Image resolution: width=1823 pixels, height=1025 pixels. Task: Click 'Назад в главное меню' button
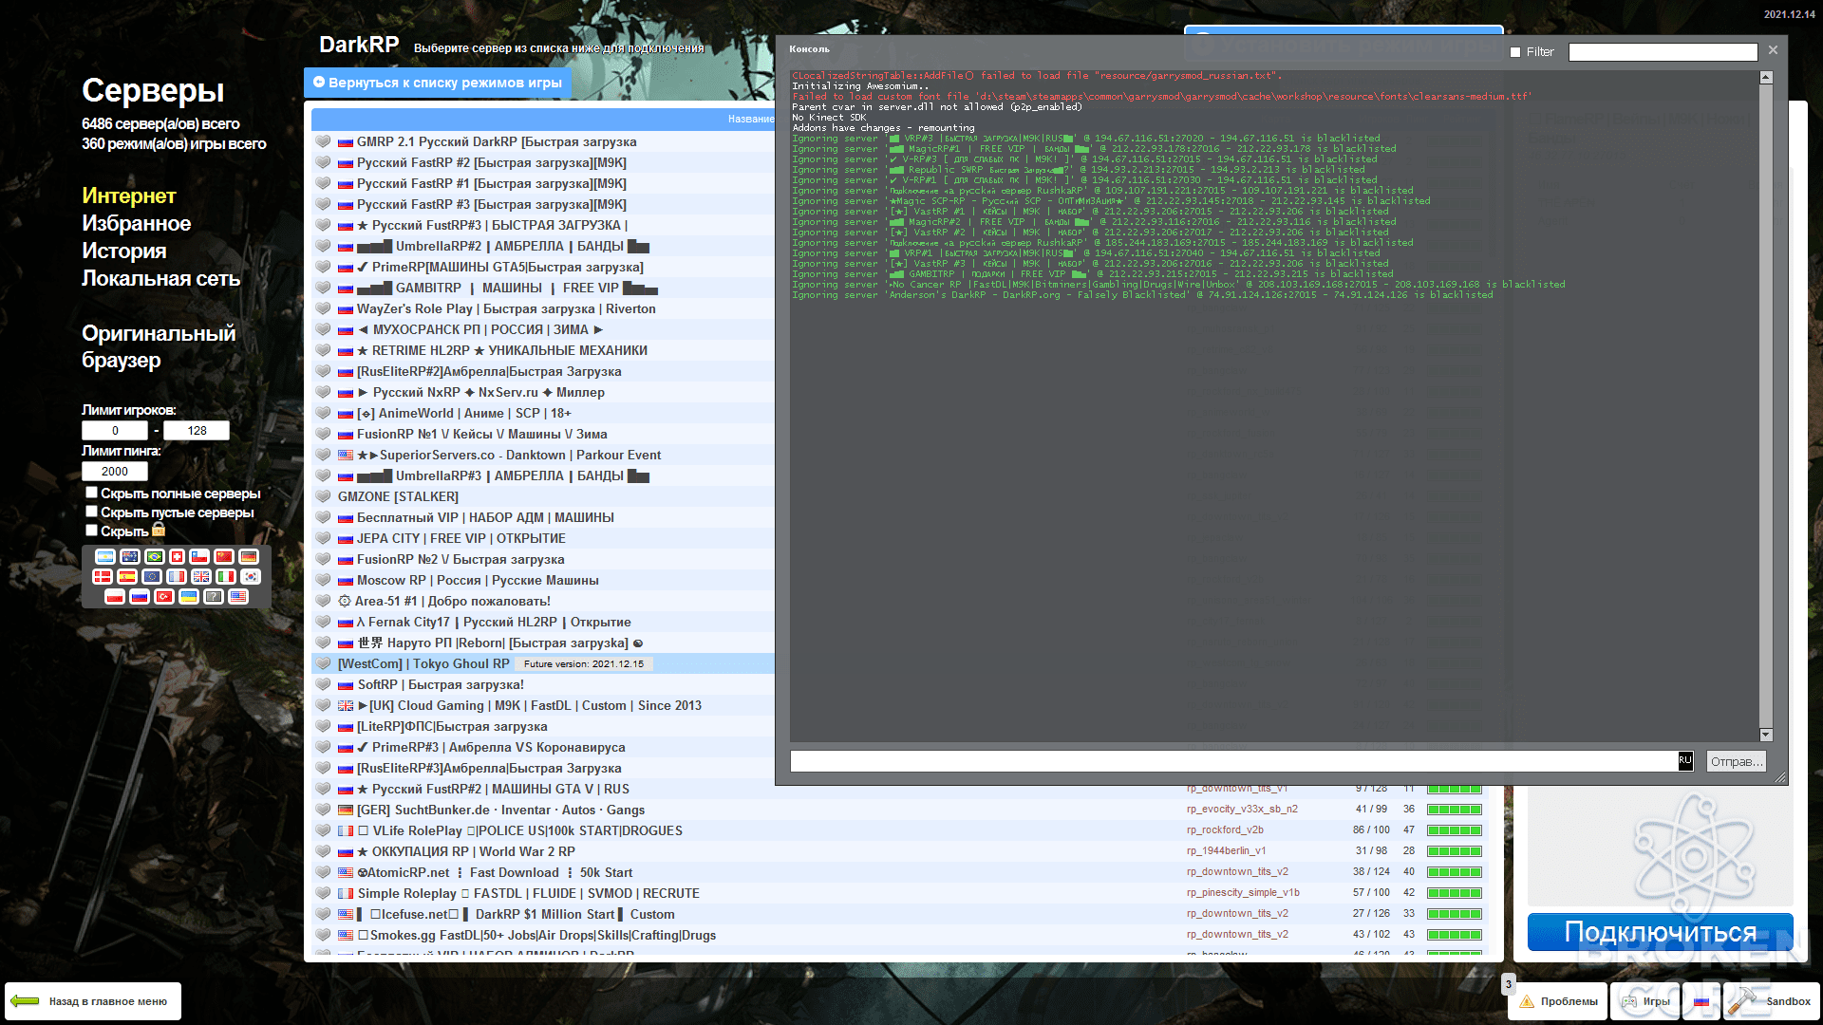[x=93, y=1001]
